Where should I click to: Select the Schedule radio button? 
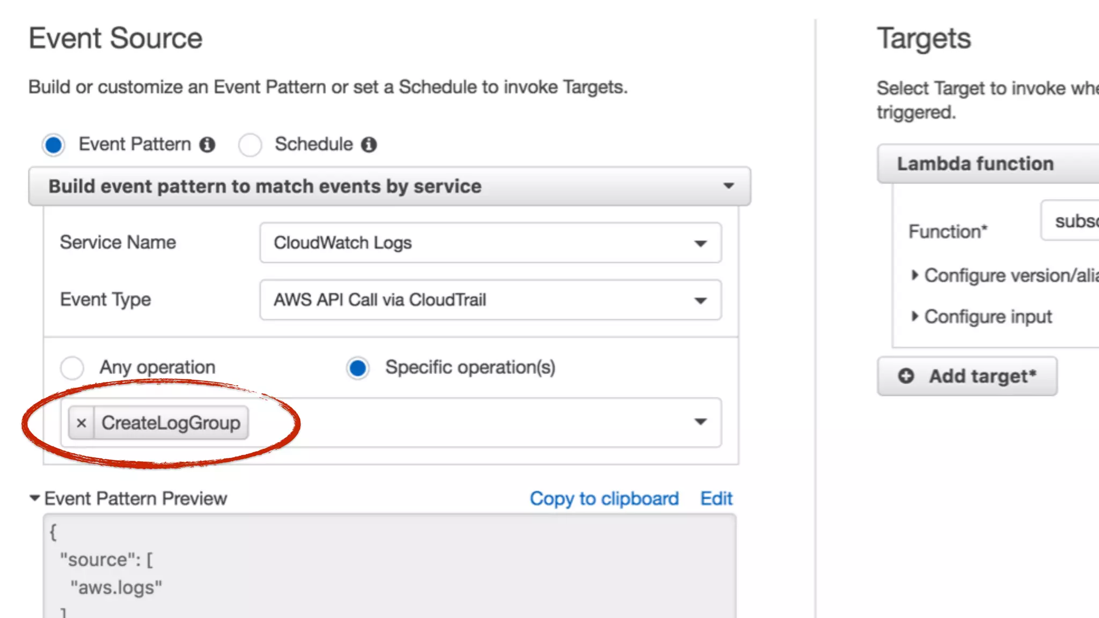[x=250, y=145]
